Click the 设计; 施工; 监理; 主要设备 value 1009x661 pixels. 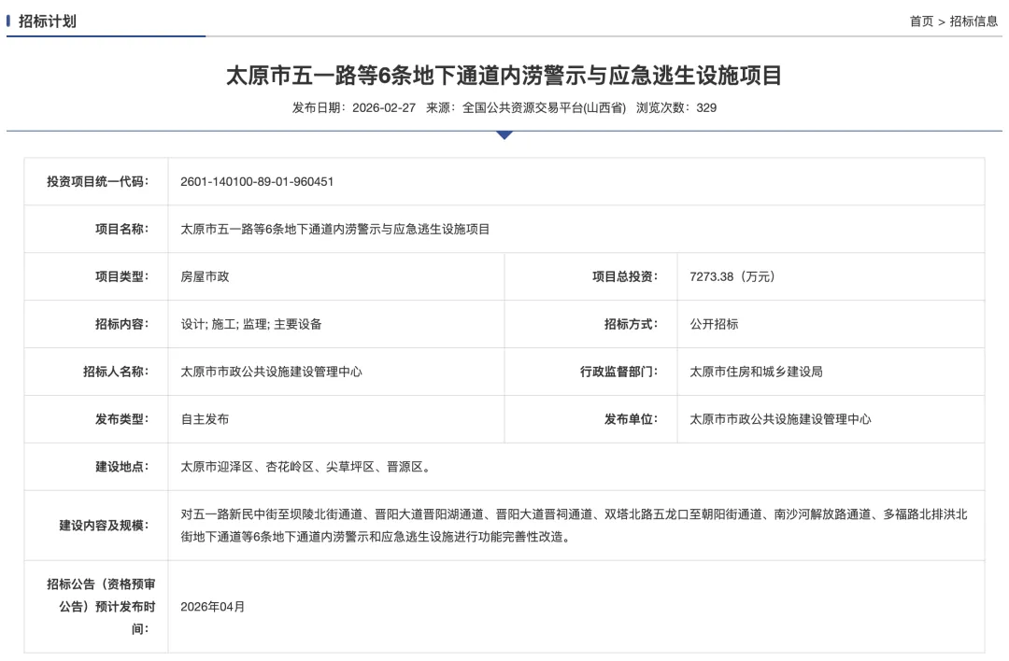251,324
